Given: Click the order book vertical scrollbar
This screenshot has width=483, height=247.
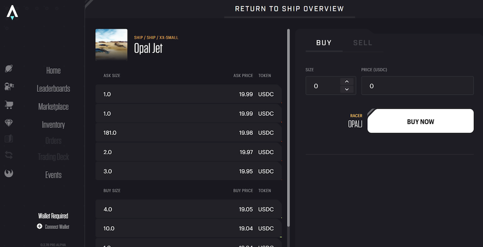Looking at the screenshot, I should click(x=288, y=128).
